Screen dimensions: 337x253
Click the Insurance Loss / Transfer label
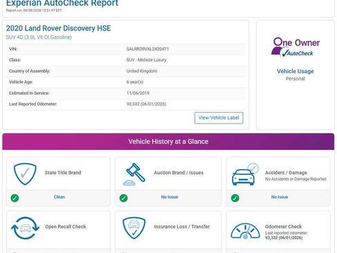click(x=182, y=227)
